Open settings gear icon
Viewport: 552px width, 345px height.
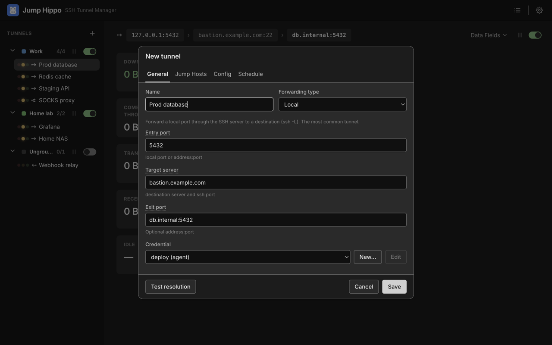539,10
